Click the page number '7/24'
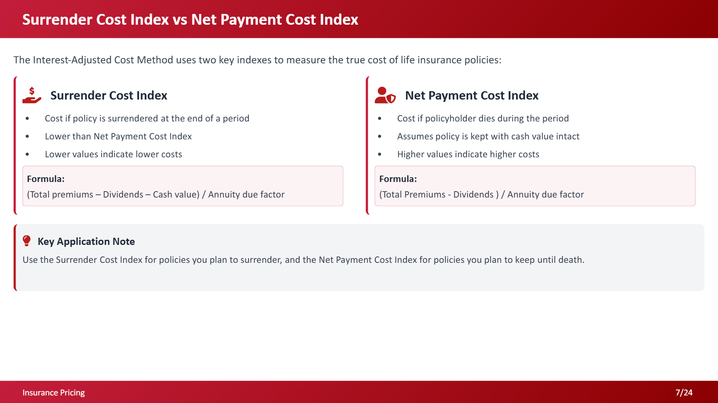This screenshot has width=718, height=403. click(684, 393)
